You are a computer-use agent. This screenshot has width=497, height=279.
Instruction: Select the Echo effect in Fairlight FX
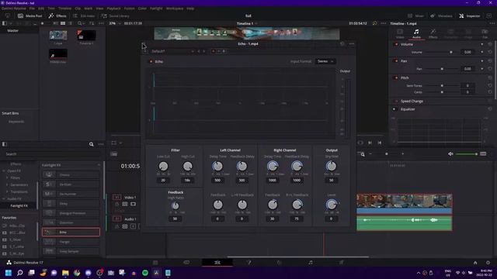71,232
